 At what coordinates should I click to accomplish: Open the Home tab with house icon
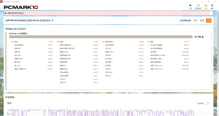[x=190, y=7]
